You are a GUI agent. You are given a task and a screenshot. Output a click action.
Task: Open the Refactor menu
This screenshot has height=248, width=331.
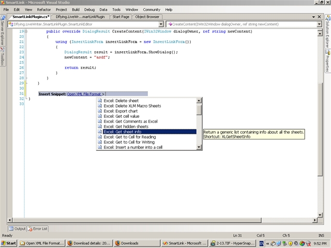tap(44, 9)
